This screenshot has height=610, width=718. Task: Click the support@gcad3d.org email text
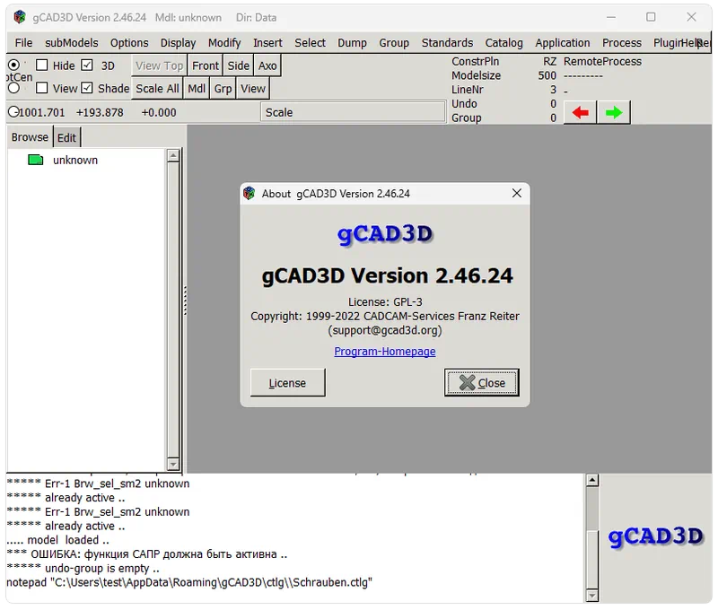(385, 330)
